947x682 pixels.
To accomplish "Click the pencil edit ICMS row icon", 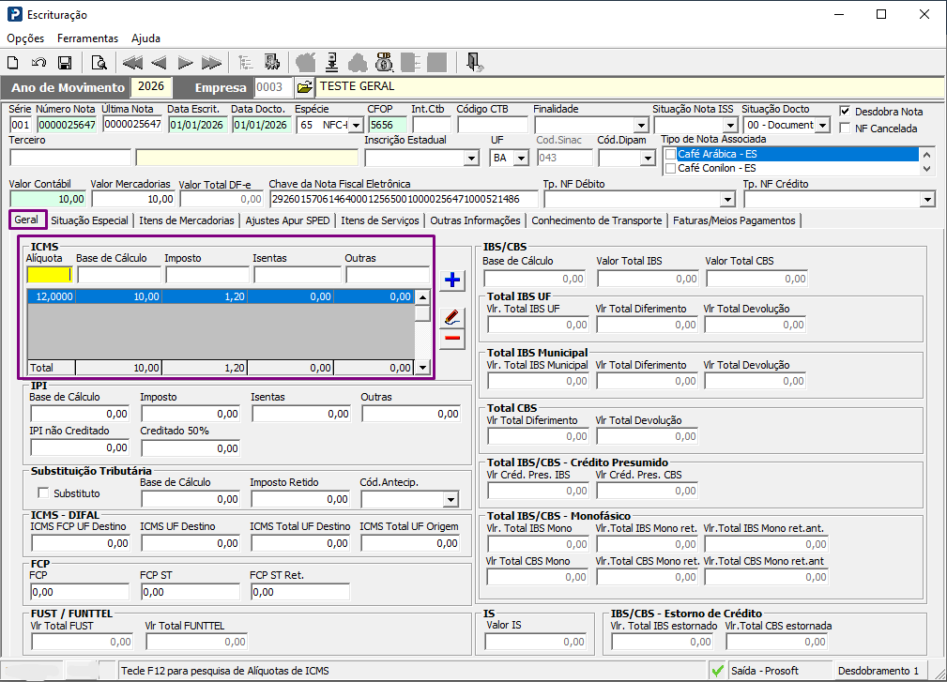I will pos(452,317).
